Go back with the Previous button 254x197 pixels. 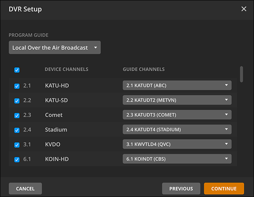pyautogui.click(x=181, y=188)
